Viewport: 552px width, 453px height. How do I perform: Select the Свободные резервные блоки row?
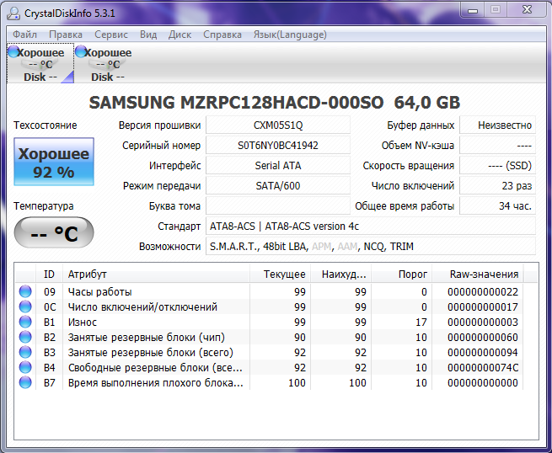click(270, 367)
